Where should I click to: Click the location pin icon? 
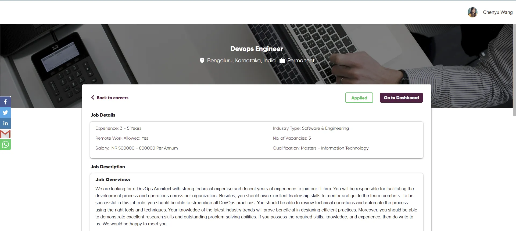point(202,61)
